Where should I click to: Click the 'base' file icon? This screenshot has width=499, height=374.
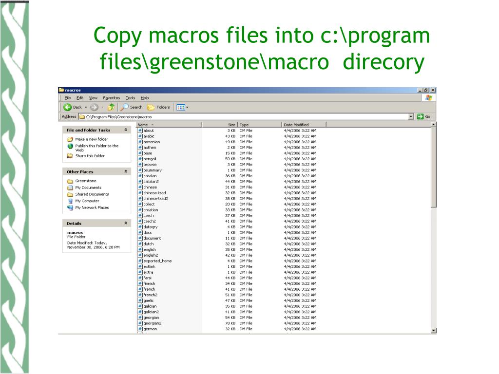(140, 153)
